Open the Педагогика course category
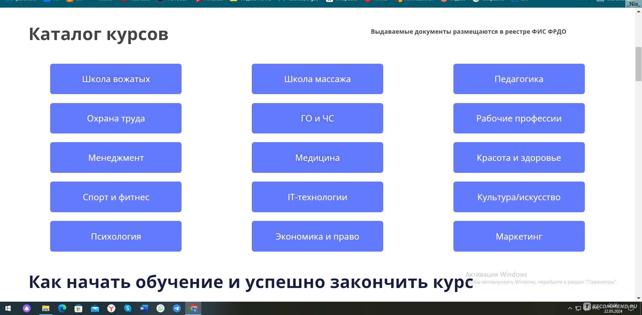This screenshot has width=642, height=315. [x=519, y=79]
